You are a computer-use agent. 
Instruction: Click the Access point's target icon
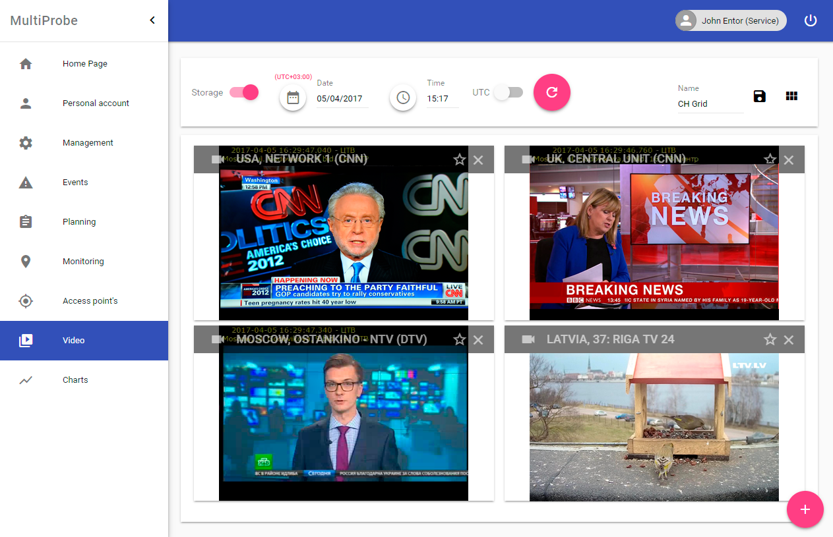tap(26, 301)
